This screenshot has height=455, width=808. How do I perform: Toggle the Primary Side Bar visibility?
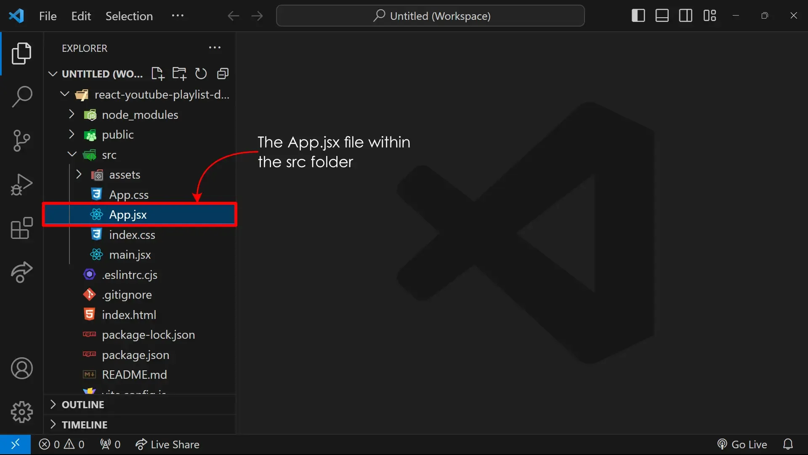click(x=638, y=16)
